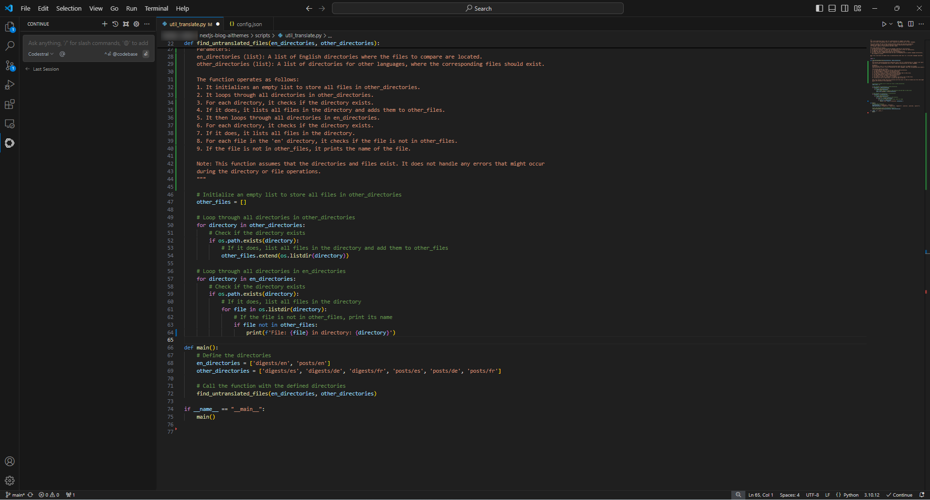Open the Run menu

131,8
